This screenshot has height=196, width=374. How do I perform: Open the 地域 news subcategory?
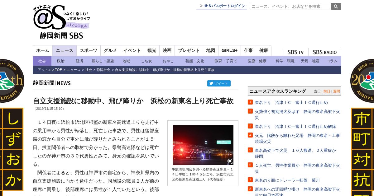126,61
